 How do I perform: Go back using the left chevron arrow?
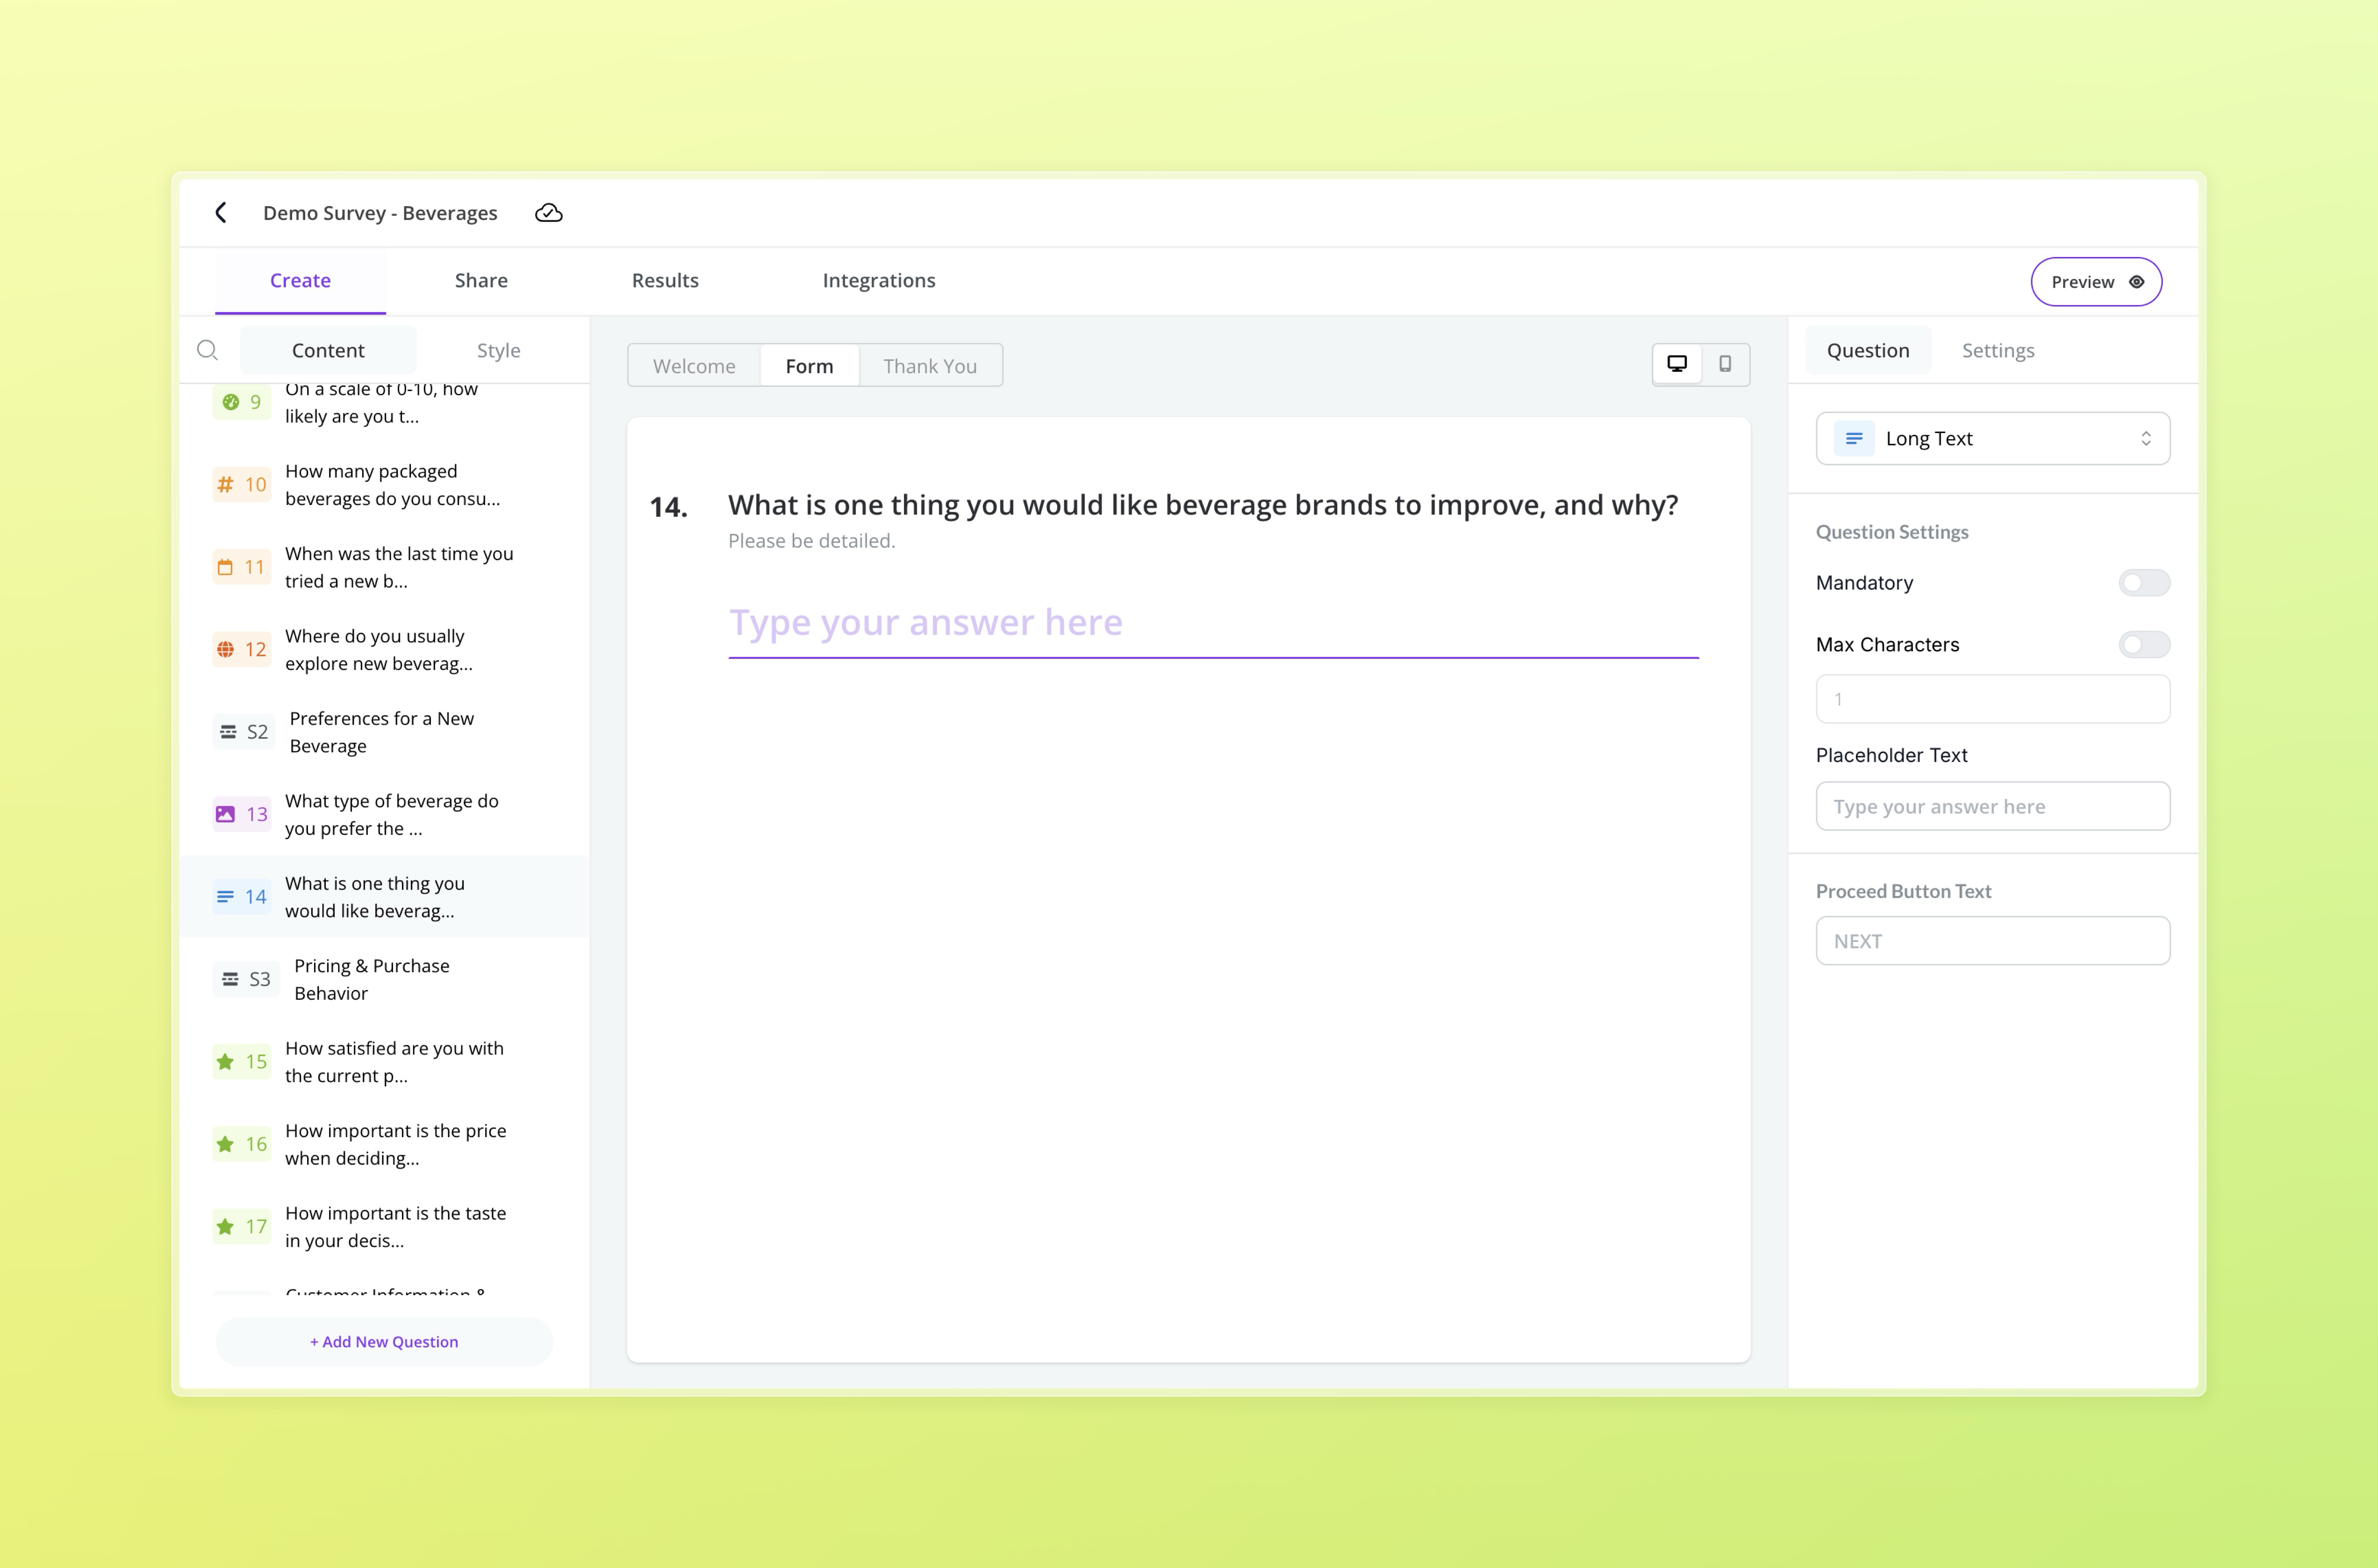pos(221,213)
